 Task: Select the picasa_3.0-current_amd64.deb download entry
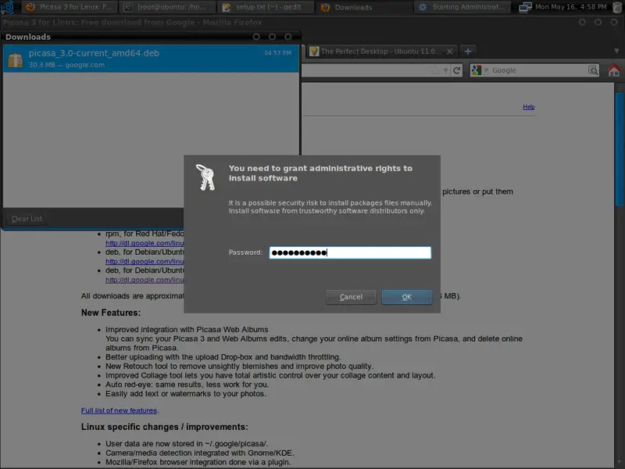click(151, 59)
